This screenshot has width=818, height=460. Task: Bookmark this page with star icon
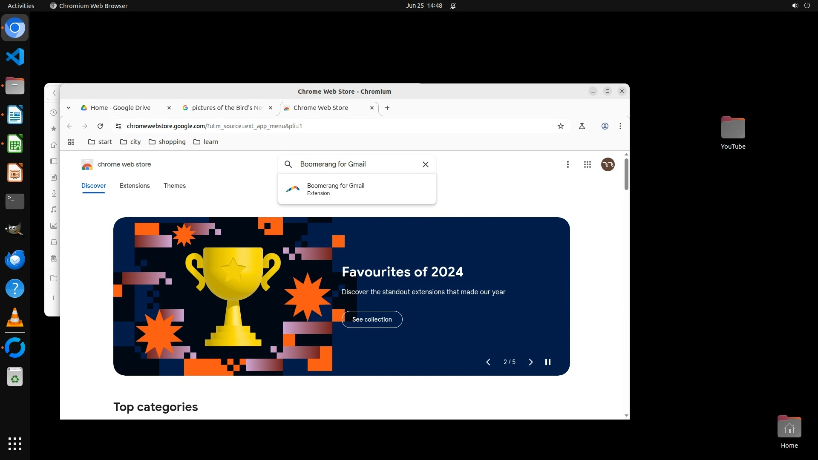pyautogui.click(x=561, y=126)
